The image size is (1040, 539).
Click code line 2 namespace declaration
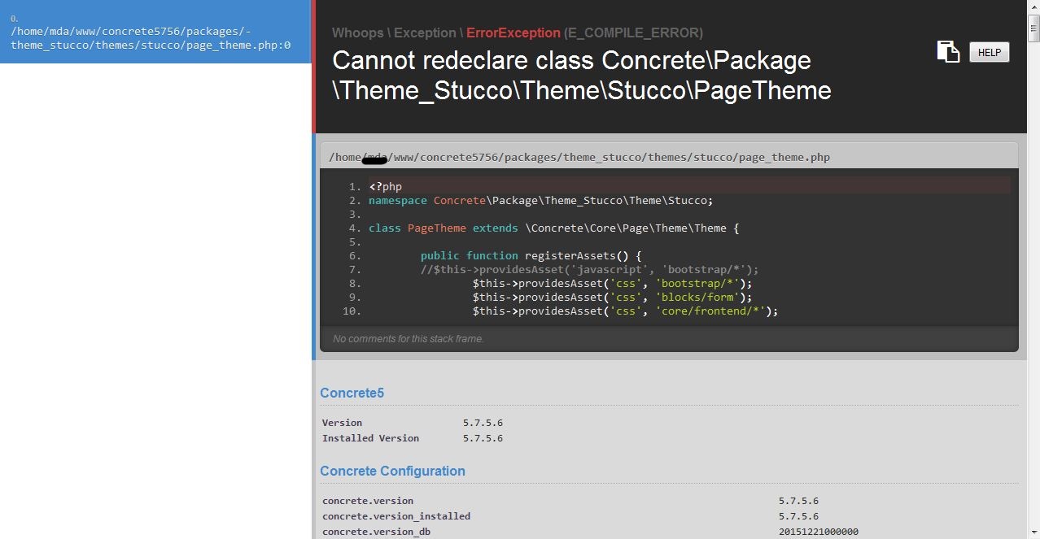(x=540, y=200)
